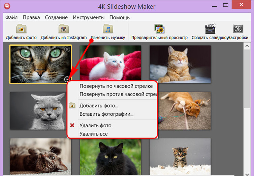Open Предварительный просмотр preview icon
The width and height of the screenshot is (254, 176).
[159, 29]
